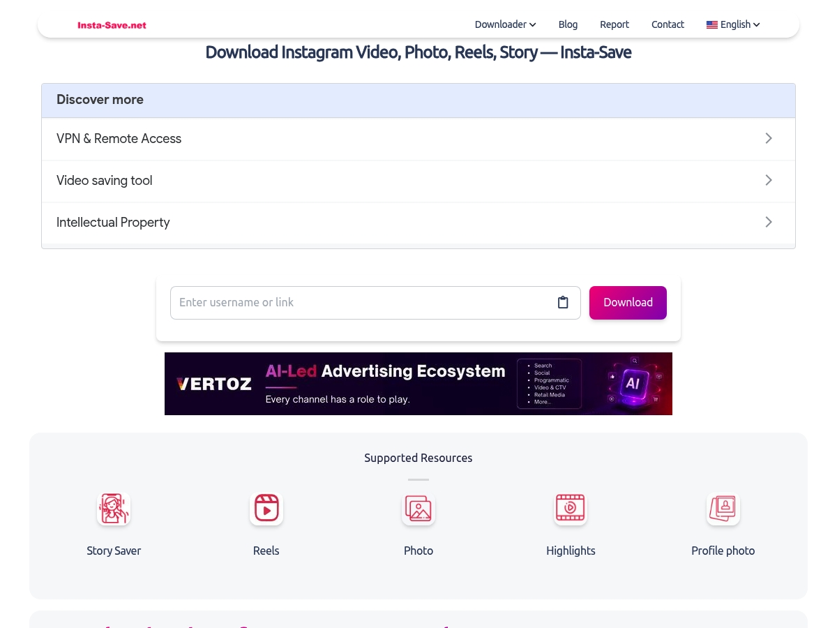Viewport: 837px width, 628px height.
Task: Open the Vertoz AI advertising banner
Action: tap(418, 384)
